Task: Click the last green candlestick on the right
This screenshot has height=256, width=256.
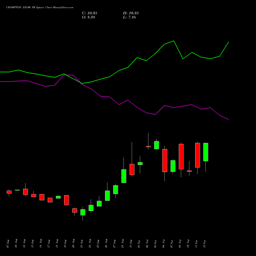Action: pos(206,152)
